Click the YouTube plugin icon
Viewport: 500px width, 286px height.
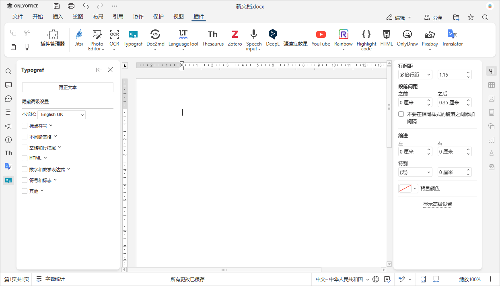321,38
